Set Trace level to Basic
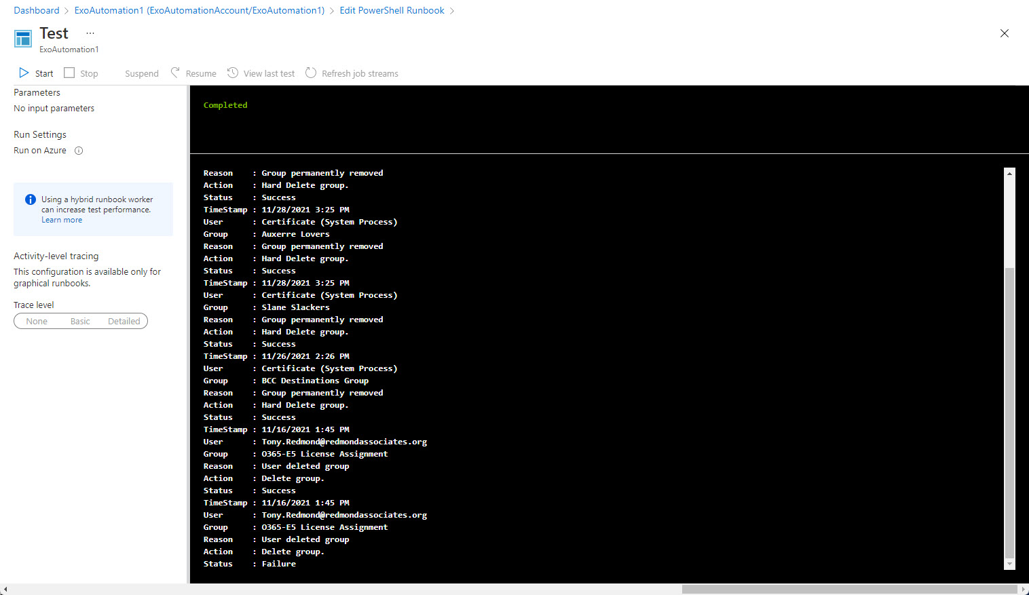1029x595 pixels. (80, 321)
